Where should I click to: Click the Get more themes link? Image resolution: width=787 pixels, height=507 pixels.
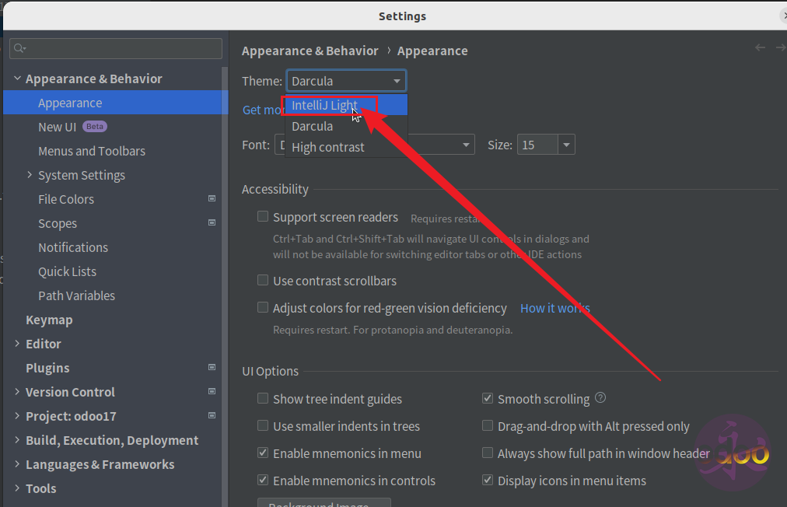coord(264,110)
